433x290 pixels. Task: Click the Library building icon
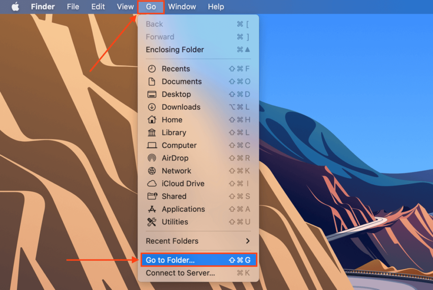pyautogui.click(x=152, y=132)
